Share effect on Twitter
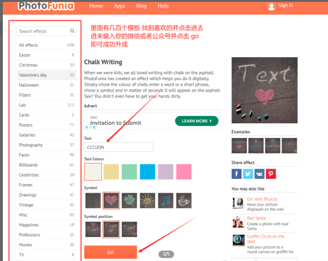 pos(248,174)
